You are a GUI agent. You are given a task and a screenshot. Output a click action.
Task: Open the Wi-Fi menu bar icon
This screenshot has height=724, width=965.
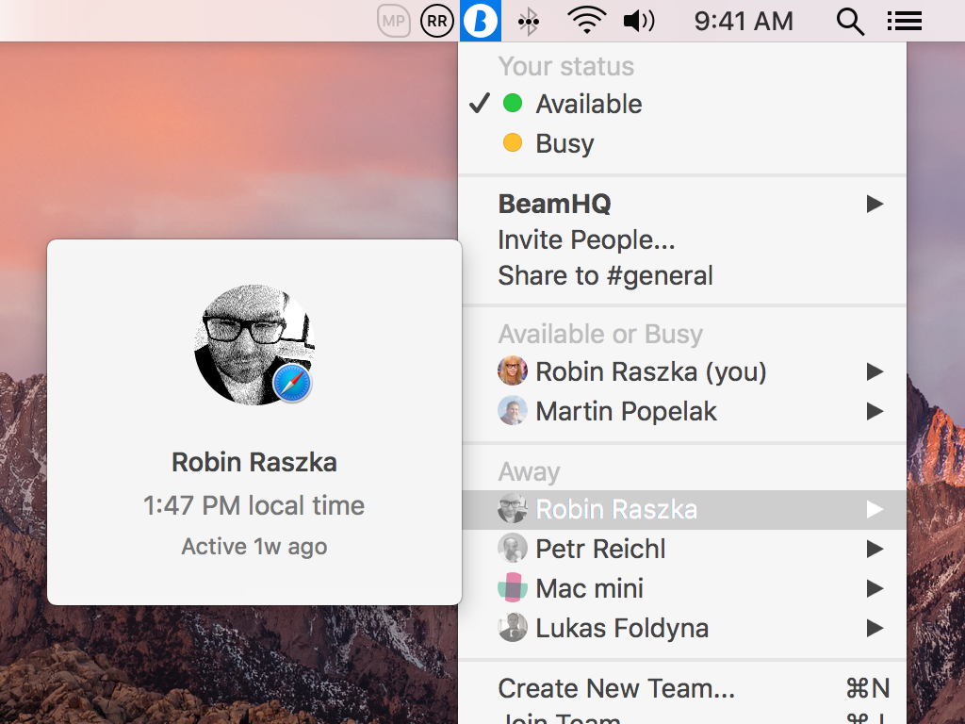pos(586,21)
